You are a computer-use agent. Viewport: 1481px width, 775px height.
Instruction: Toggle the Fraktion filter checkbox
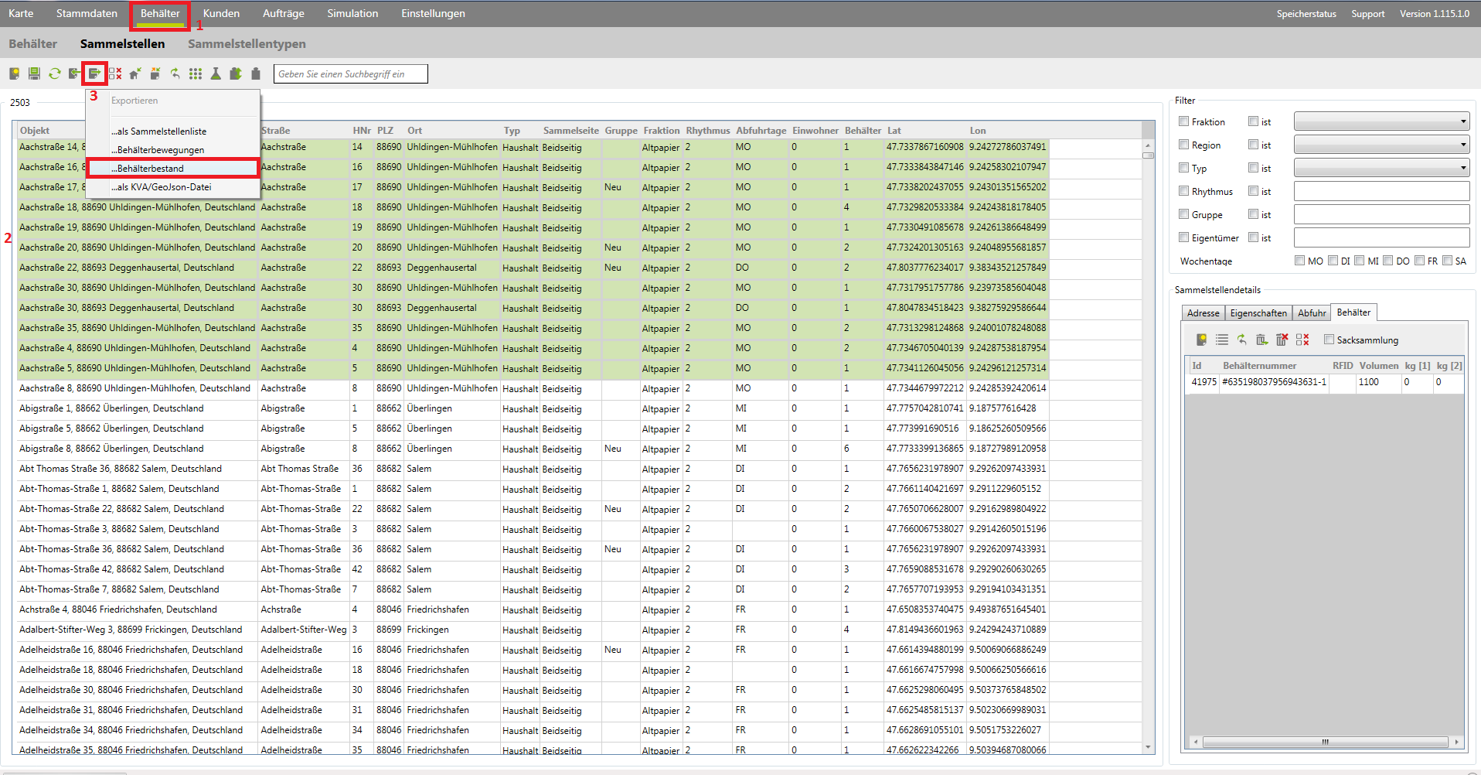pos(1183,121)
